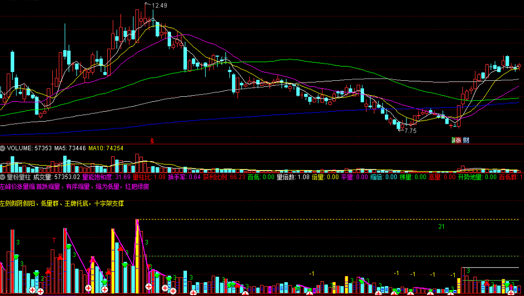Click the MA5: 73446 value
Image resolution: width=524 pixels, height=296 pixels.
[70, 148]
